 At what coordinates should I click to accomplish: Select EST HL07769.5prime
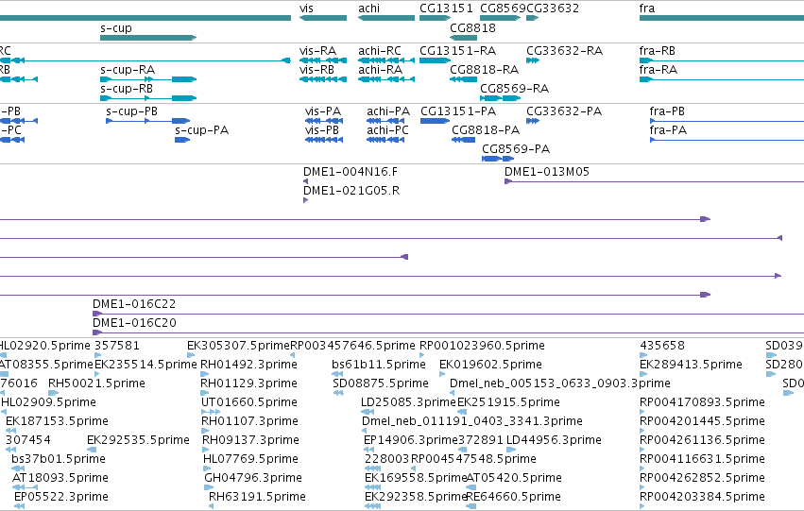click(x=206, y=469)
